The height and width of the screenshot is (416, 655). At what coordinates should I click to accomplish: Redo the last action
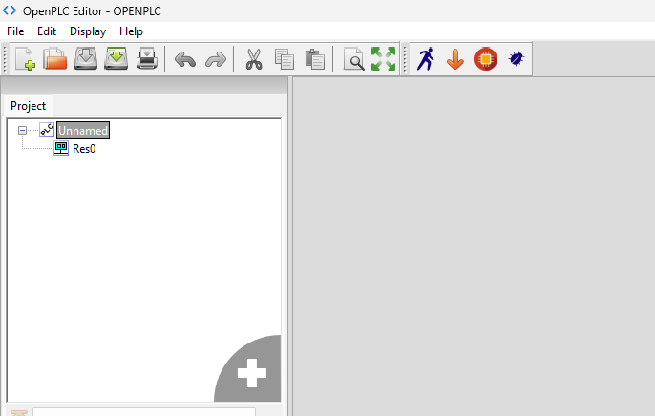pyautogui.click(x=216, y=59)
